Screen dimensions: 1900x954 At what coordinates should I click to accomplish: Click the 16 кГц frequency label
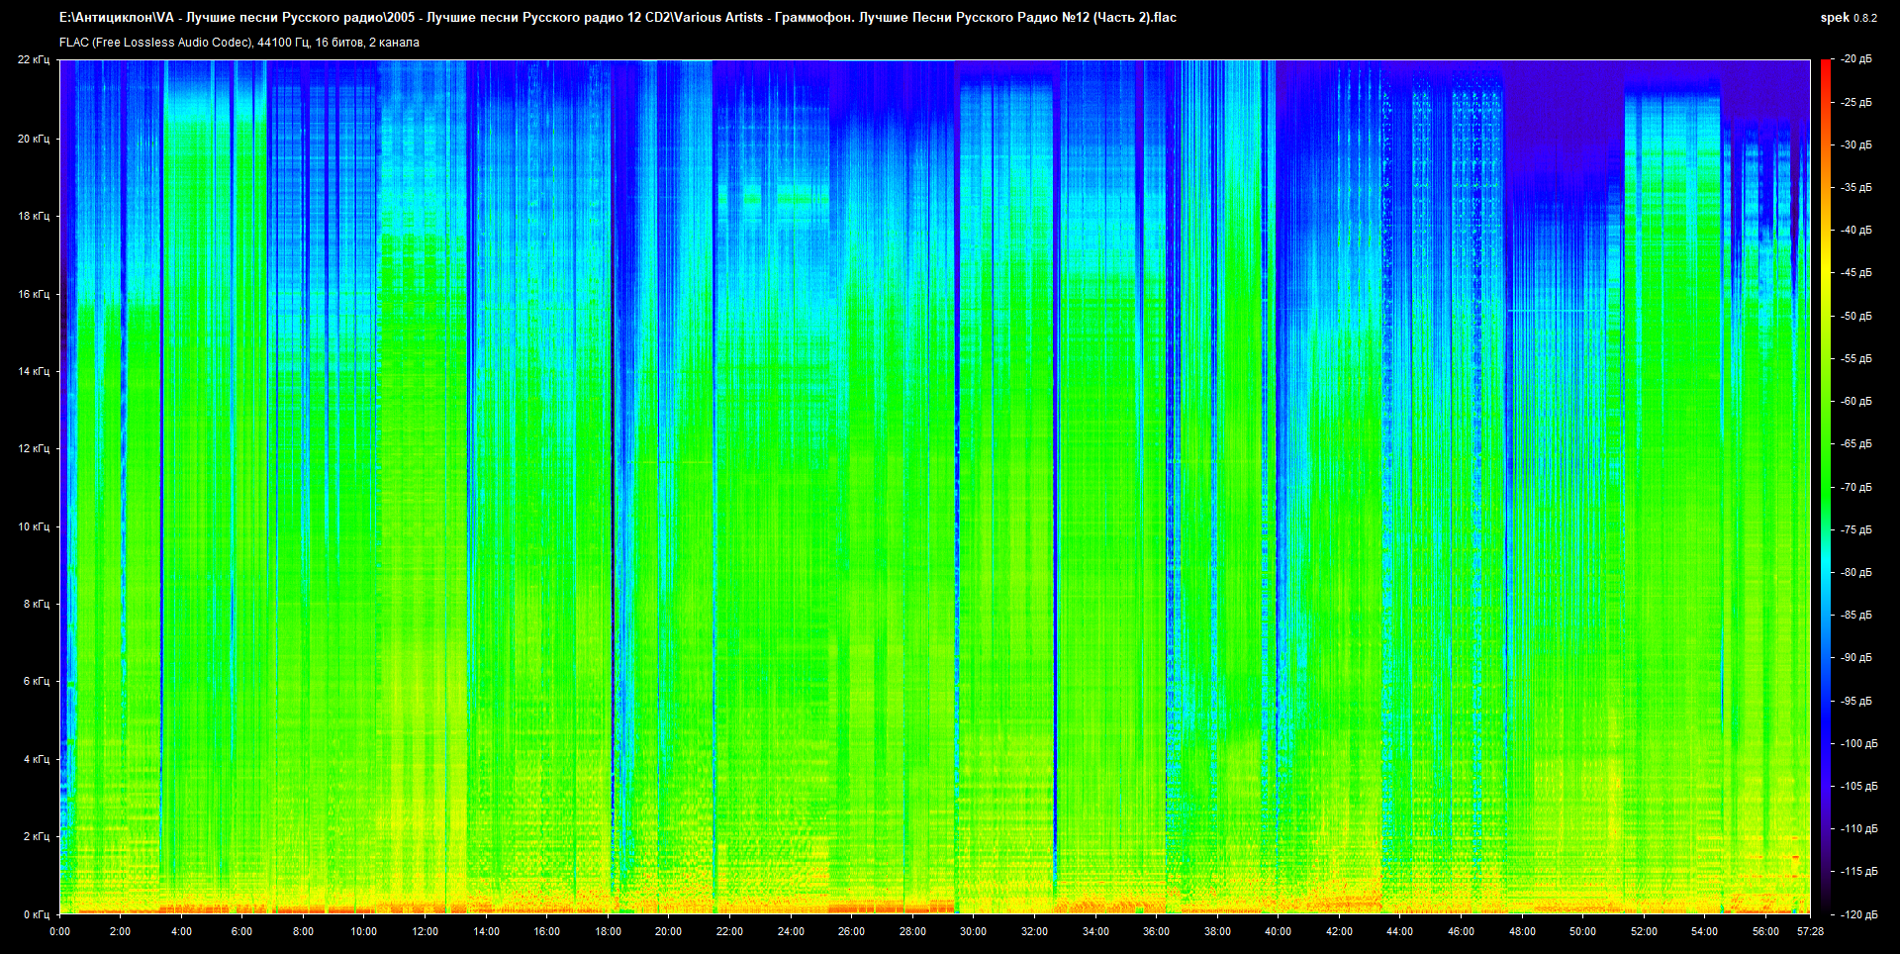[33, 294]
